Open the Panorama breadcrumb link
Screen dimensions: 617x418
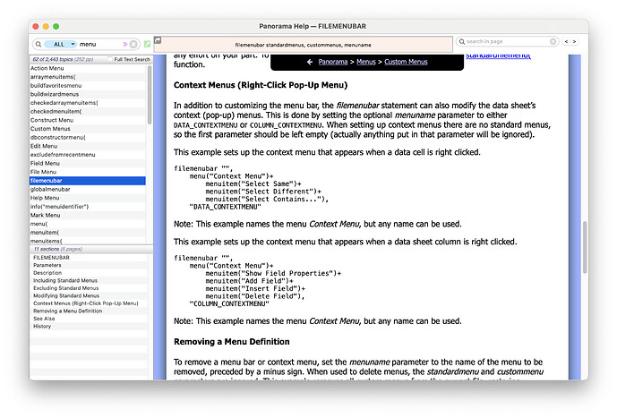point(333,62)
